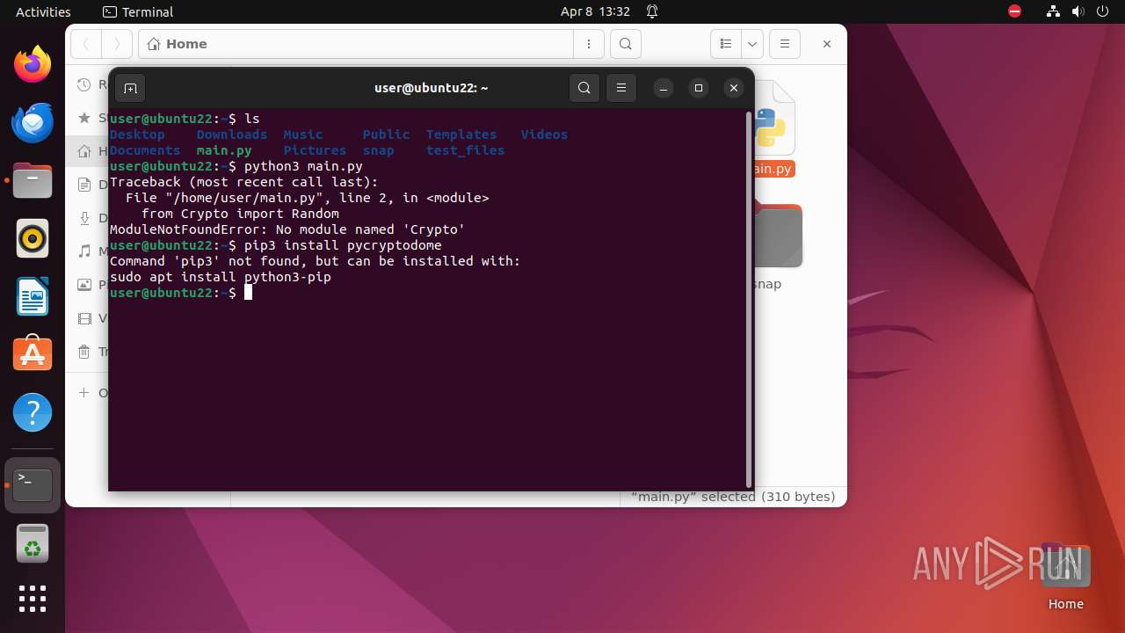Image resolution: width=1125 pixels, height=633 pixels.
Task: Open the Starred item in Files sidebar
Action: point(88,118)
